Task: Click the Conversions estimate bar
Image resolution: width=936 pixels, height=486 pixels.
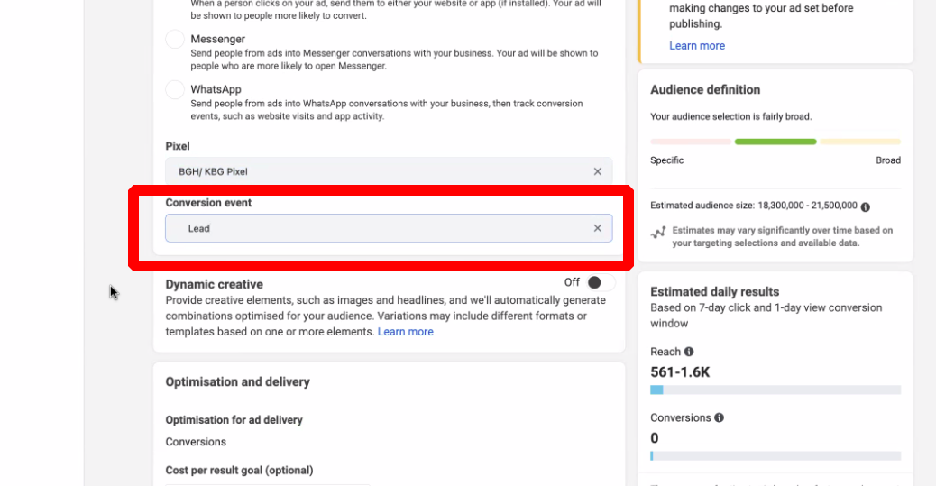Action: coord(775,455)
